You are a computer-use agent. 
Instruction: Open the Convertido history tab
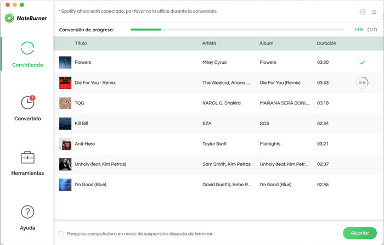[27, 108]
